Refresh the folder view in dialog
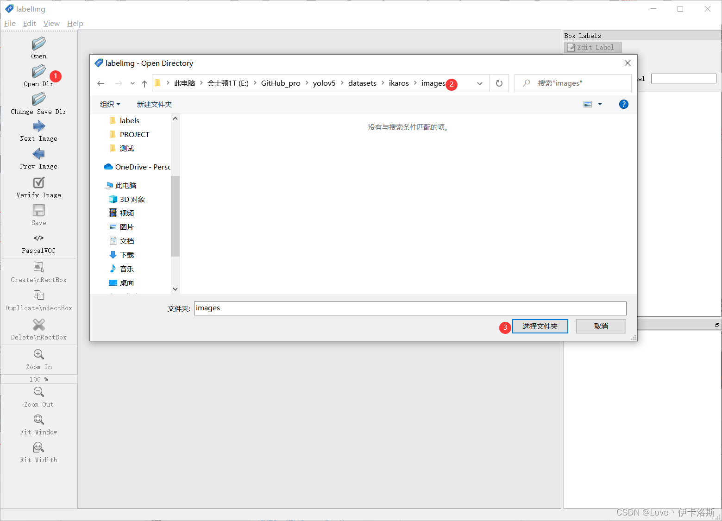Image resolution: width=722 pixels, height=521 pixels. click(499, 83)
